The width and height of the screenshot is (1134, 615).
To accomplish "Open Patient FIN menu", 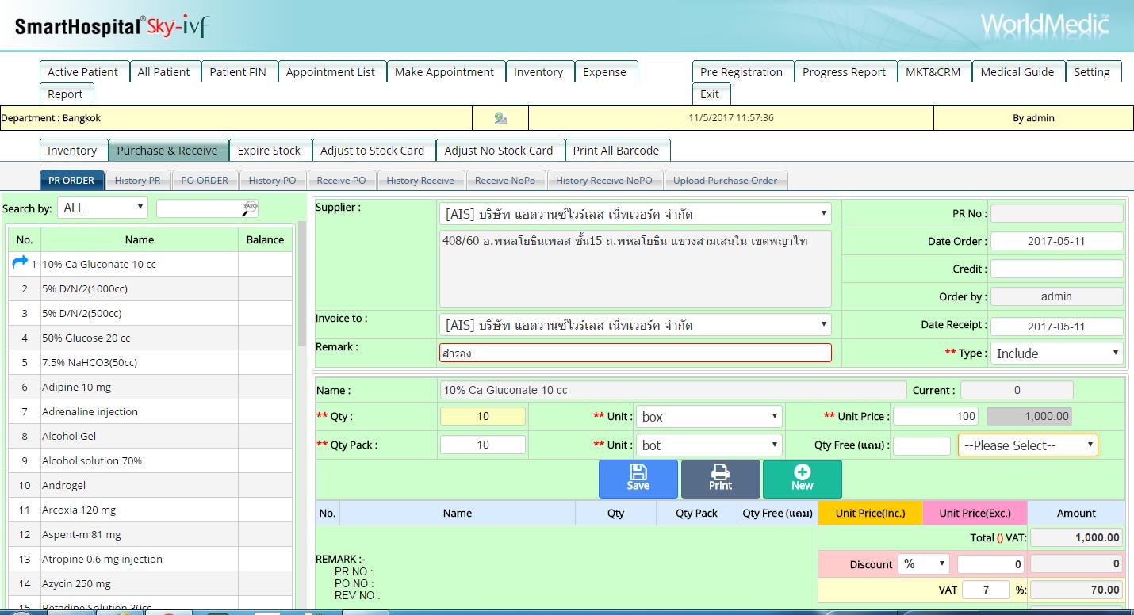I will (x=238, y=71).
